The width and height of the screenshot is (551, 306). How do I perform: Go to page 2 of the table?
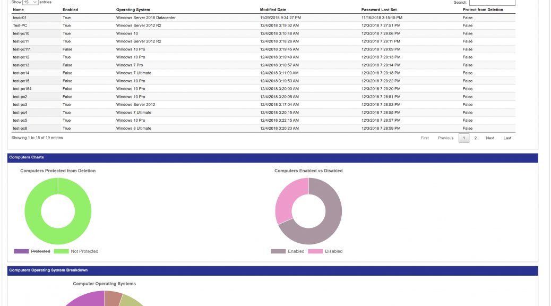476,138
